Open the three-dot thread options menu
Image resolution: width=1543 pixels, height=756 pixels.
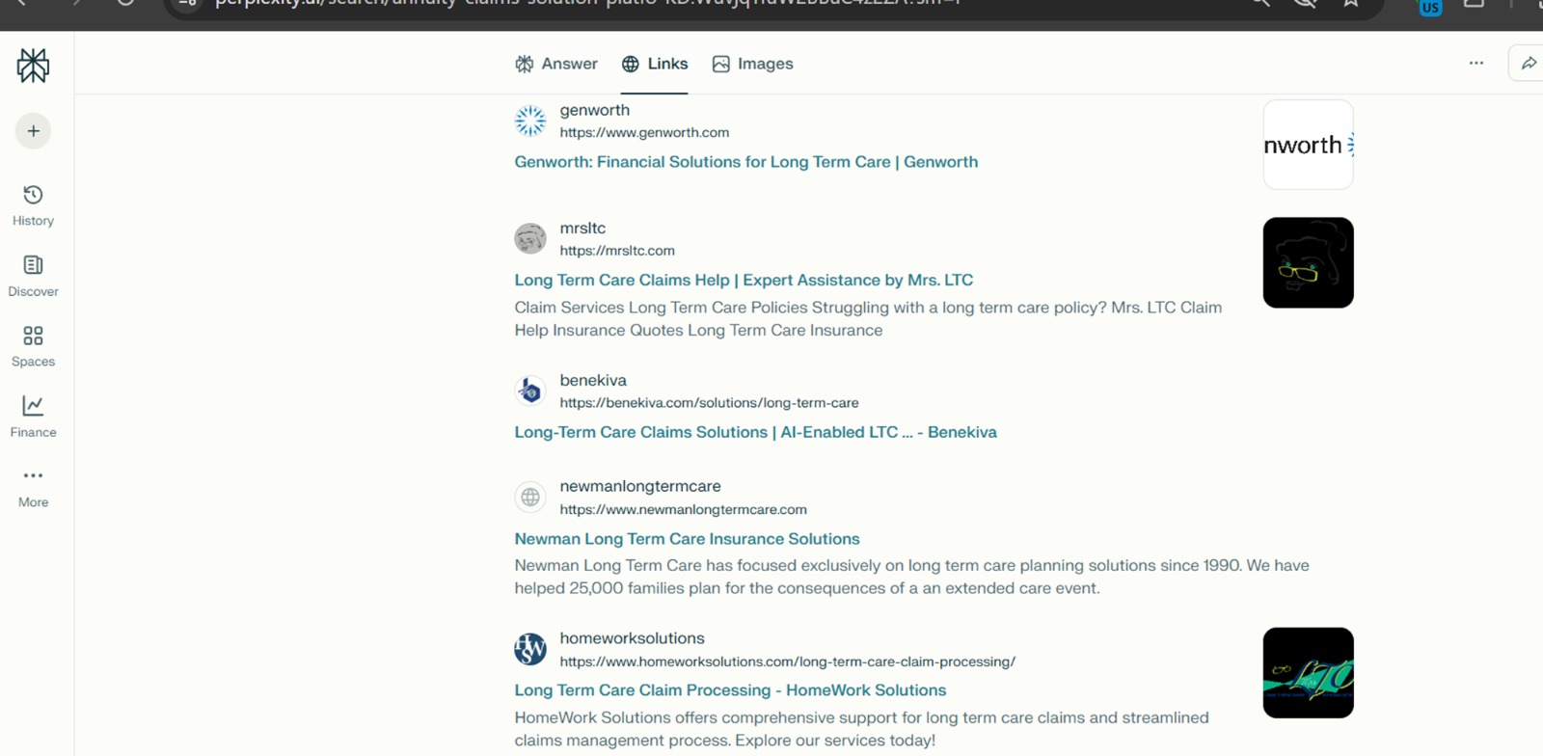click(x=1476, y=63)
